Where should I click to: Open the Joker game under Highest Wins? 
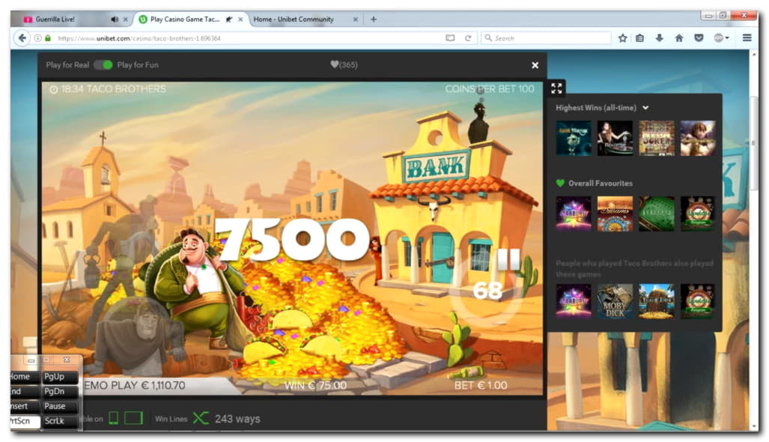point(657,138)
